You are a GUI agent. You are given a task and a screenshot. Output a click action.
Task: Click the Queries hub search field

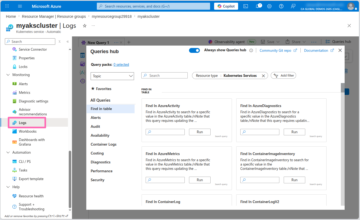click(x=164, y=75)
